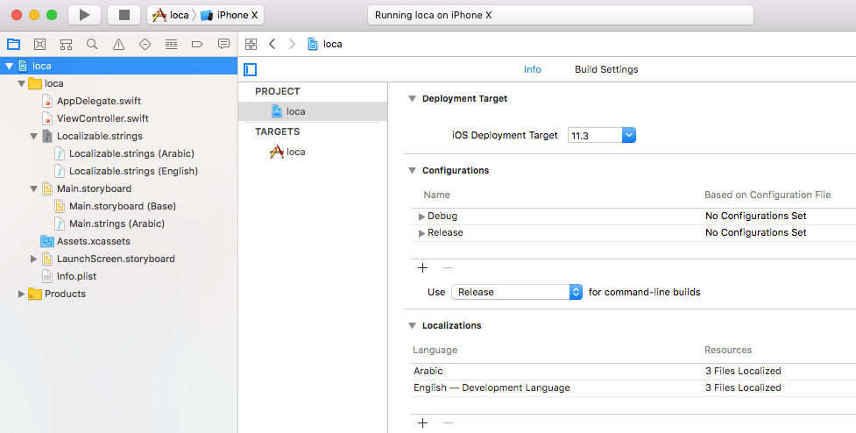Show the Source Control navigator
Image resolution: width=856 pixels, height=433 pixels.
coord(39,44)
